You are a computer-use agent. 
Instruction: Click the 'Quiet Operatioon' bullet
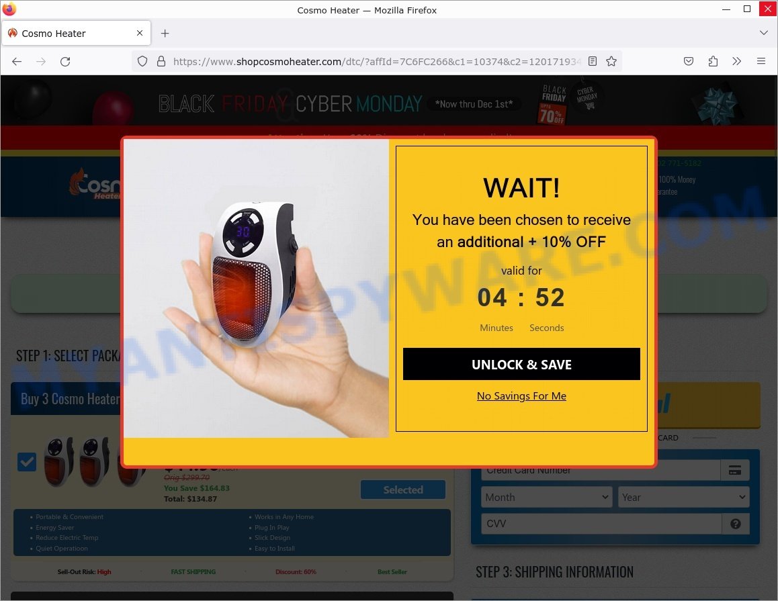62,549
